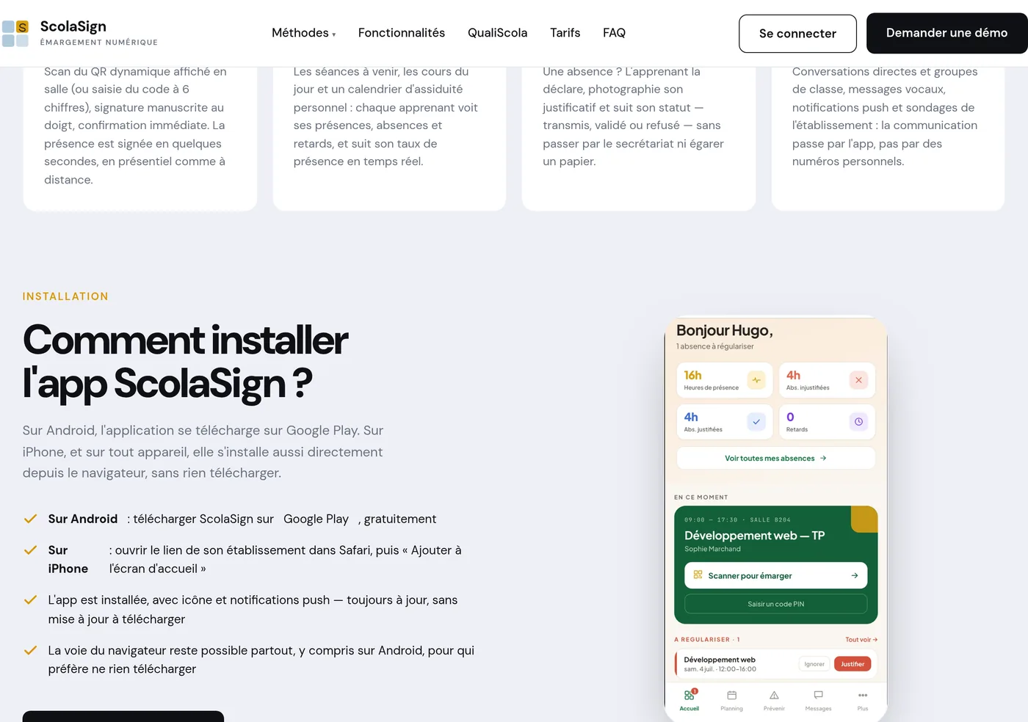Image resolution: width=1028 pixels, height=722 pixels.
Task: Click the Sur Android bold text
Action: coord(83,519)
